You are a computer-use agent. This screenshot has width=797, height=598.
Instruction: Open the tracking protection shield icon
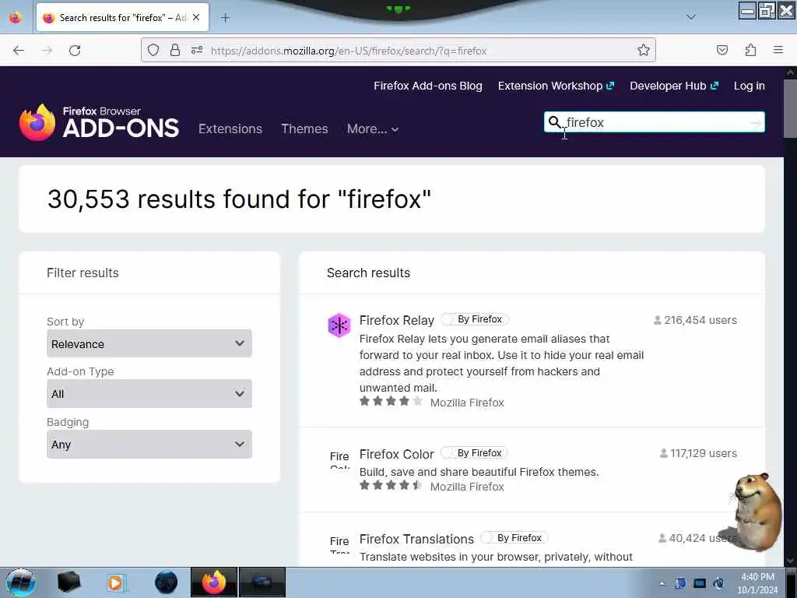click(153, 50)
